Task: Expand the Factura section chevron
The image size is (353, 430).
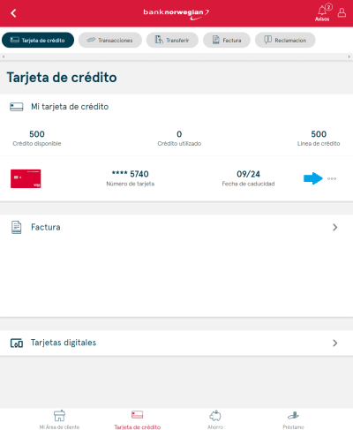Action: (x=334, y=227)
